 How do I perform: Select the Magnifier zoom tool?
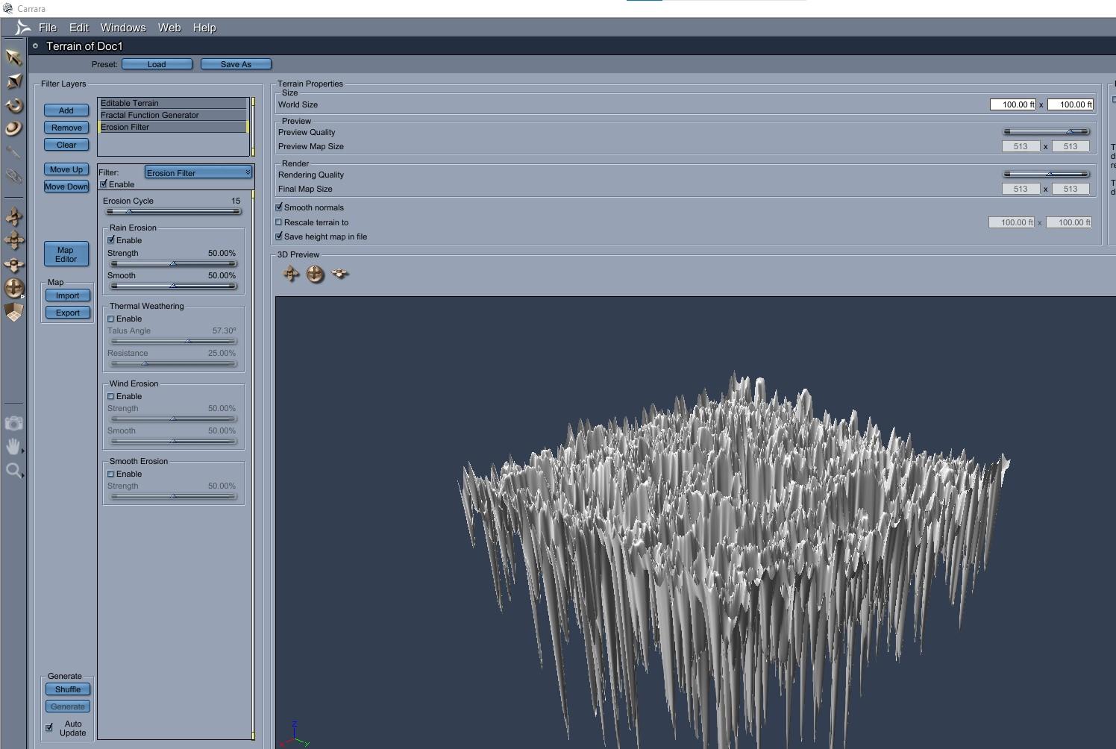click(x=13, y=471)
